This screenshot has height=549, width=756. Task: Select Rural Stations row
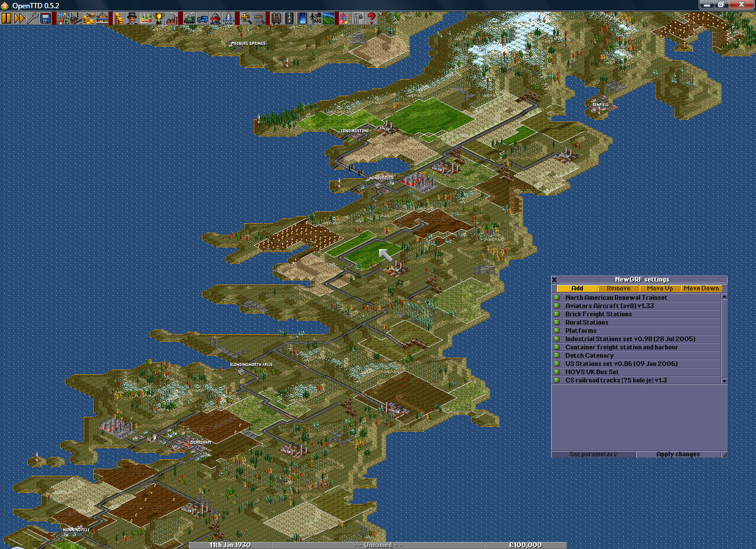click(636, 322)
